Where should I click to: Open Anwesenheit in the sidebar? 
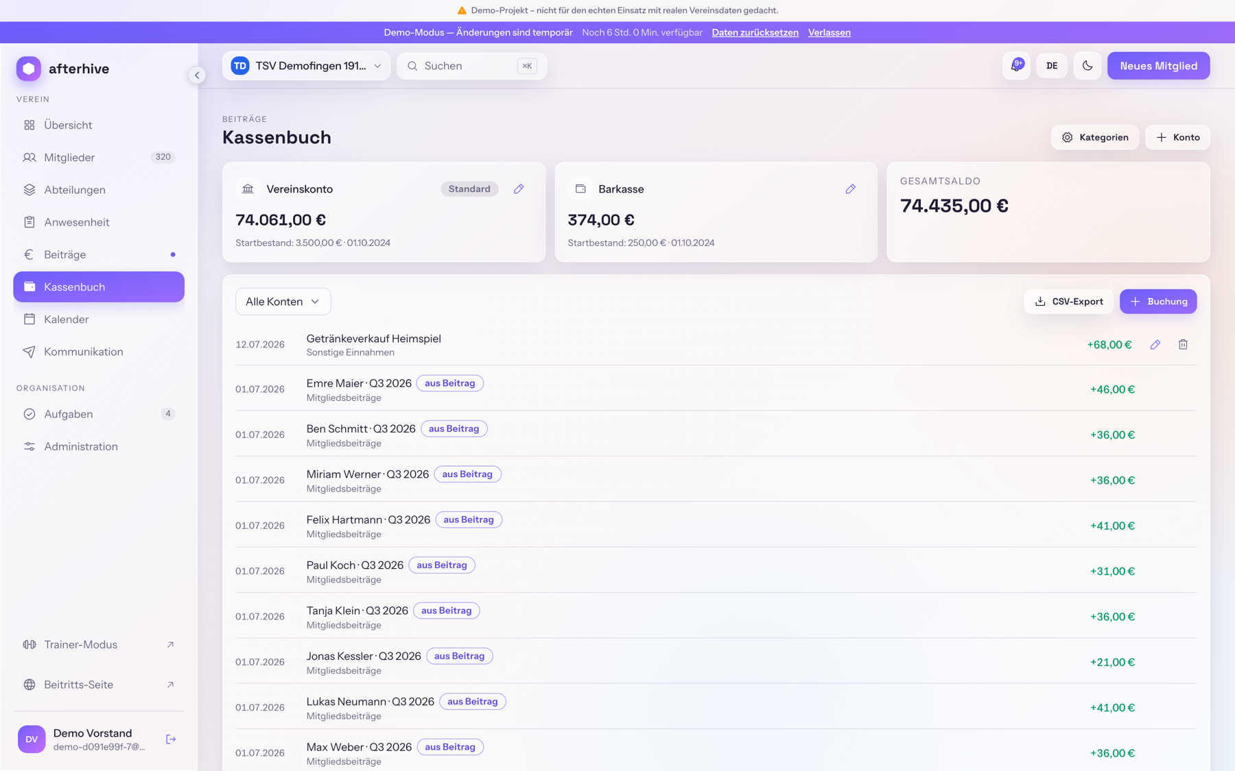pos(99,222)
